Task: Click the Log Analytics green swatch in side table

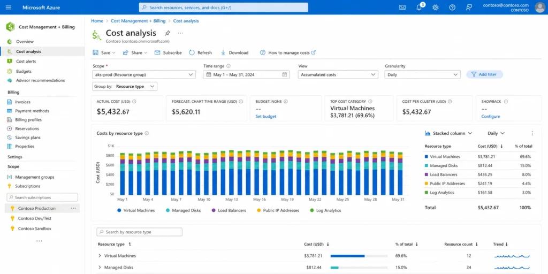Action: point(427,193)
